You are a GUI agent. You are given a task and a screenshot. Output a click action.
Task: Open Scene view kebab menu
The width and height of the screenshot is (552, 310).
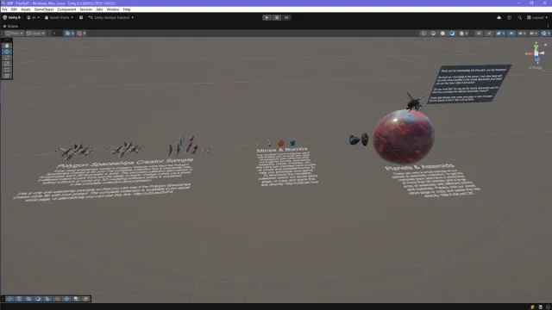[548, 26]
